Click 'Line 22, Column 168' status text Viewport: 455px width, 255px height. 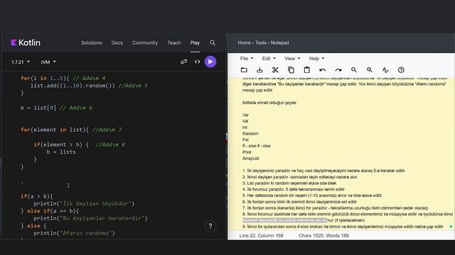(261, 236)
